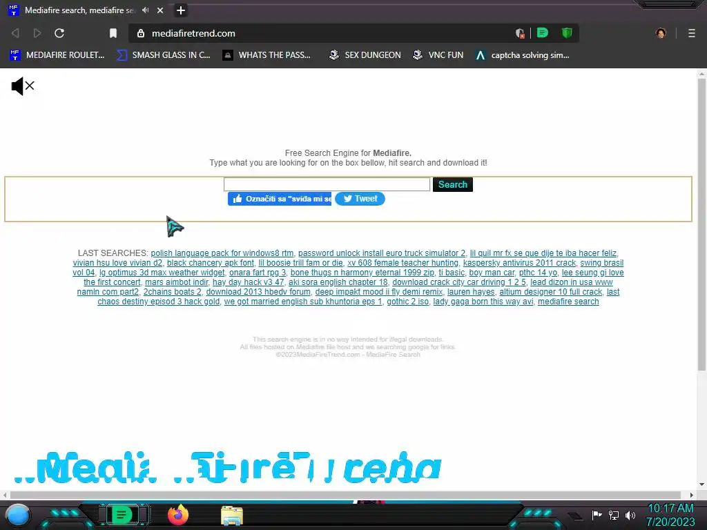Open 'hay day hack v3 47' link

[x=249, y=282]
